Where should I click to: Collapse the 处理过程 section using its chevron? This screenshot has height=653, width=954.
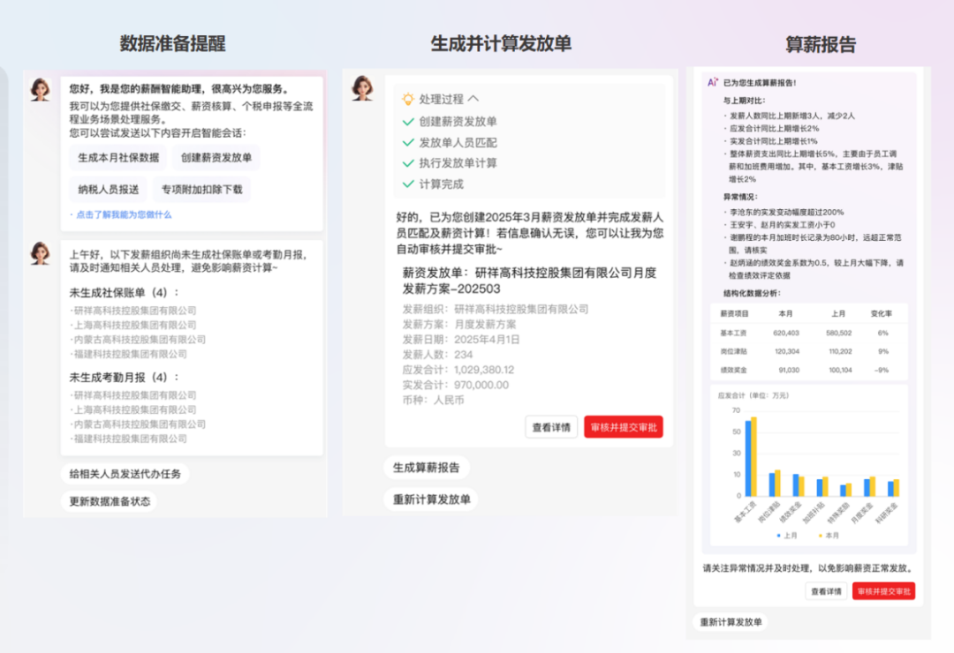tap(473, 100)
